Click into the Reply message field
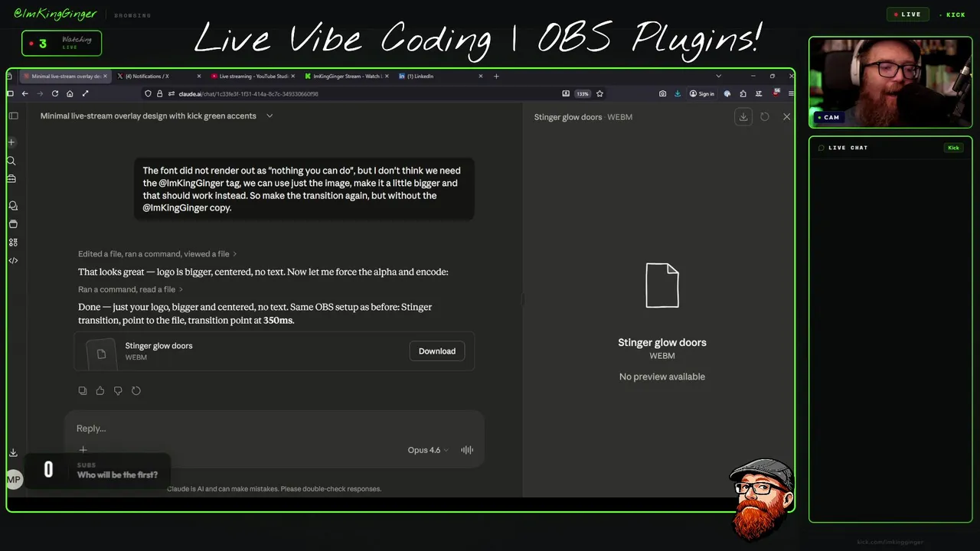This screenshot has height=551, width=980. point(274,429)
